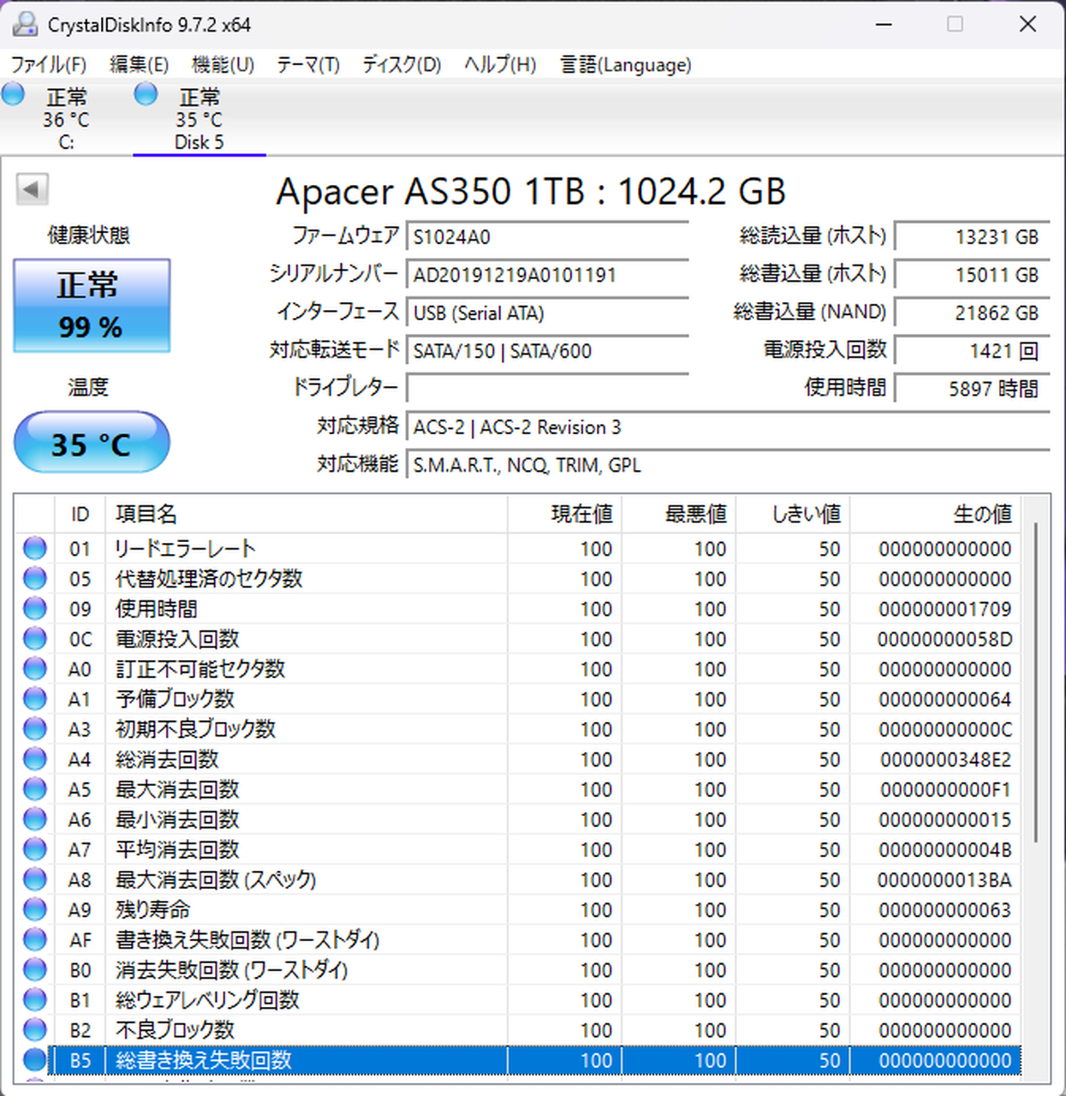Click the SMART list vertical scrollbar

(1035, 685)
